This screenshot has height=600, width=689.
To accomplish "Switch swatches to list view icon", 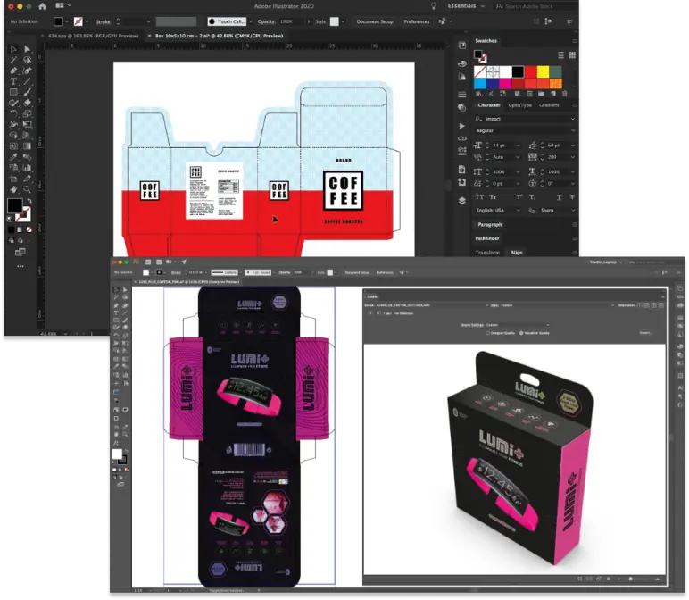I will [560, 56].
